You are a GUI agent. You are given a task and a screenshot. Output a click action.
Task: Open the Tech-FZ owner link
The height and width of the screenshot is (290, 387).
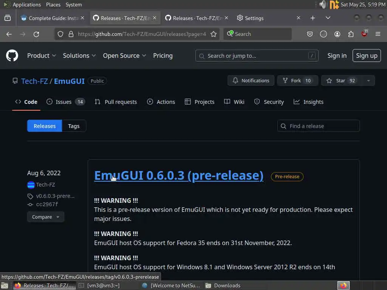pos(34,81)
